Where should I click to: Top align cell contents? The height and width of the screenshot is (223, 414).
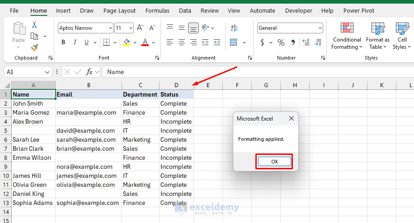click(x=170, y=28)
